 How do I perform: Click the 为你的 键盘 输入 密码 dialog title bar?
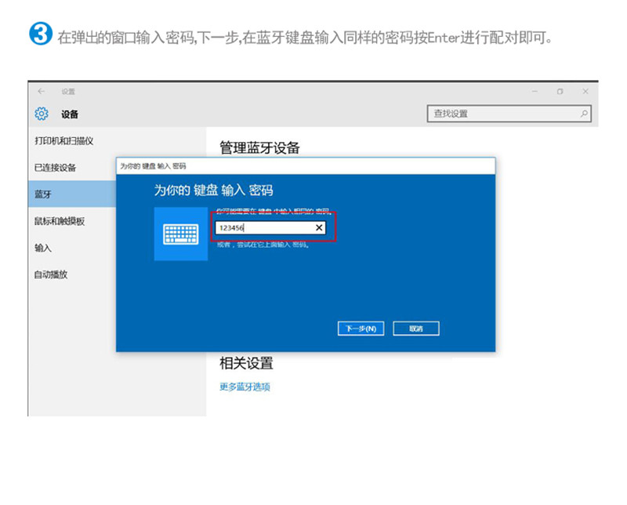tap(306, 166)
